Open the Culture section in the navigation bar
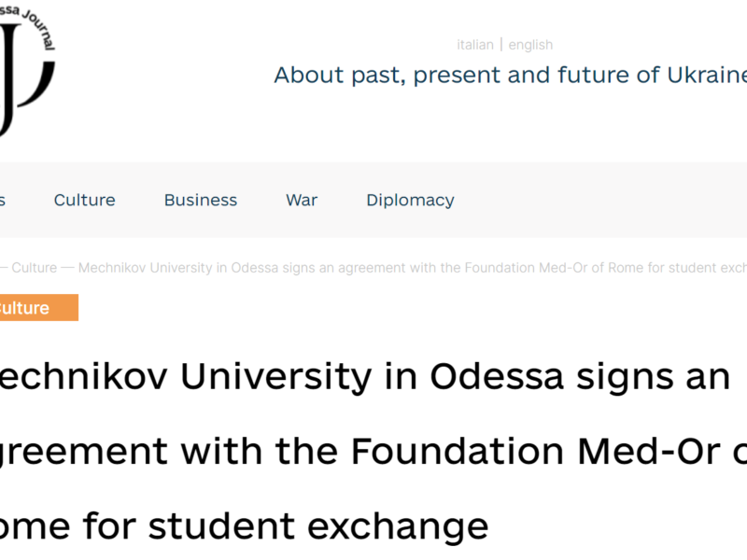 point(84,200)
